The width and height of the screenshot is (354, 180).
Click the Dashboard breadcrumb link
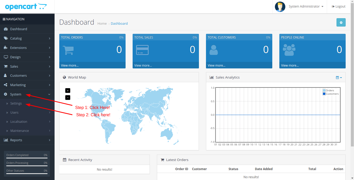(119, 23)
